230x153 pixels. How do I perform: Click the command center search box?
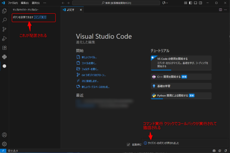[x=116, y=3]
